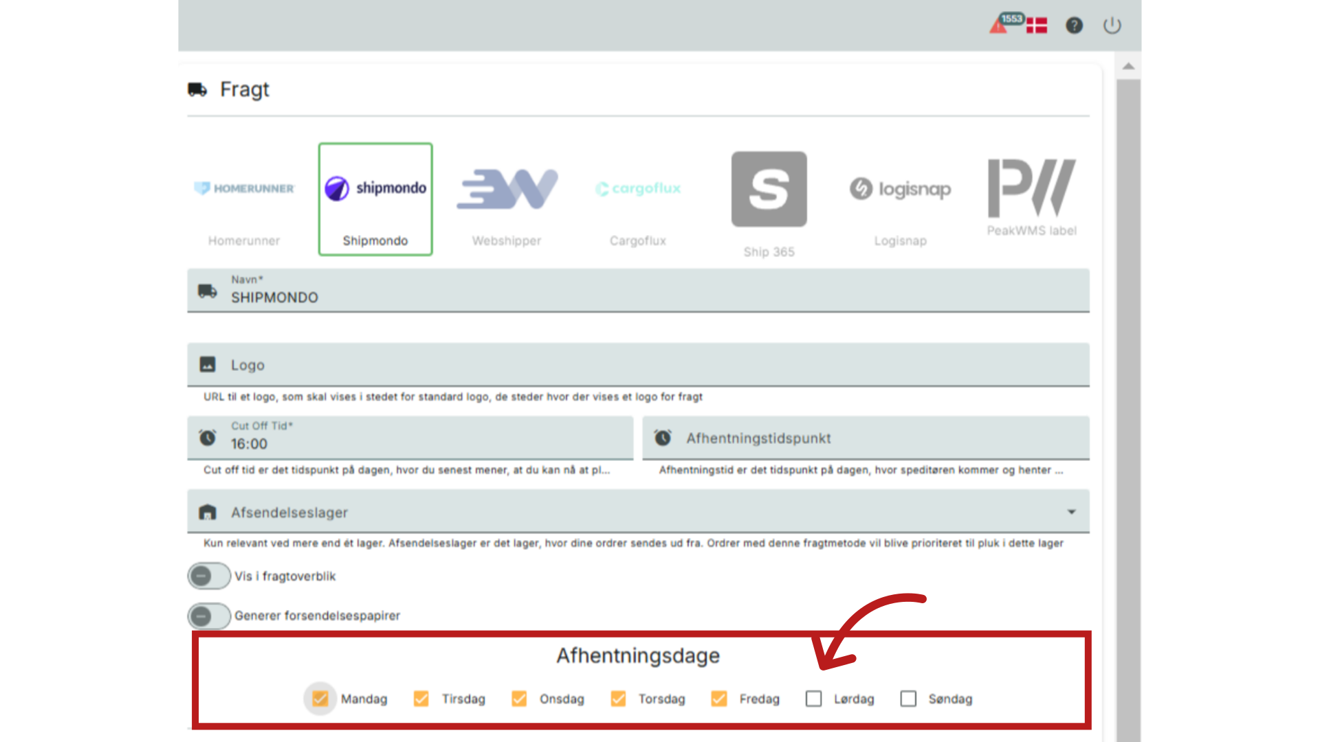Enable the Vis i fragtoverblik toggle
1320x742 pixels.
[x=209, y=576]
